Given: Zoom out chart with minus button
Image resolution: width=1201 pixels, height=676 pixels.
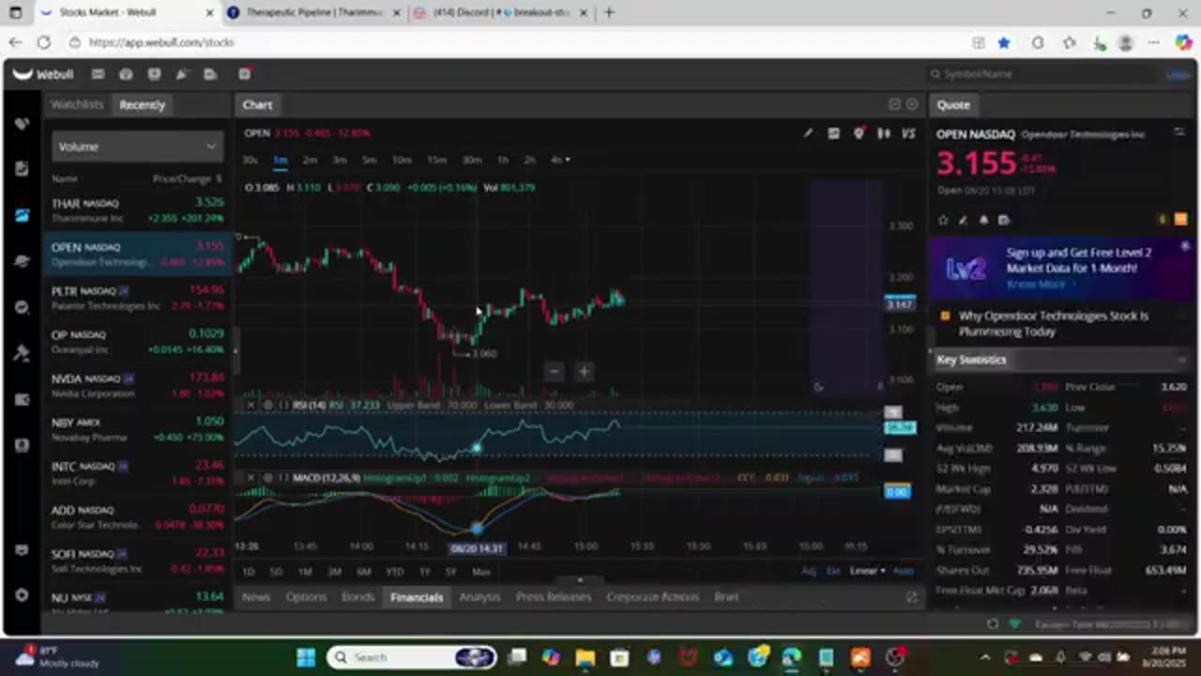Looking at the screenshot, I should tap(554, 372).
